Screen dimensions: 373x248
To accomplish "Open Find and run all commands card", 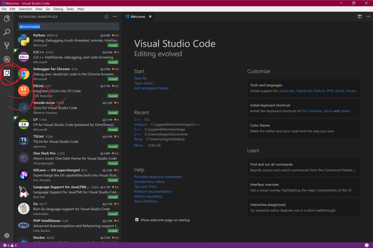I will pyautogui.click(x=303, y=167).
